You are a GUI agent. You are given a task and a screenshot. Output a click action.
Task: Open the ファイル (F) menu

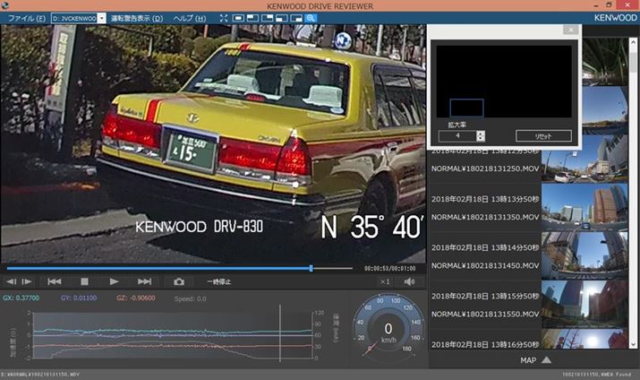point(26,18)
